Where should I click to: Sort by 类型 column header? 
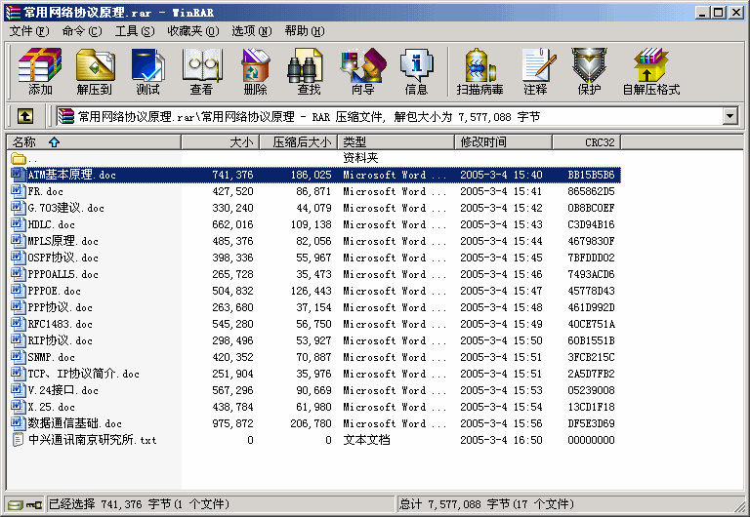(396, 141)
